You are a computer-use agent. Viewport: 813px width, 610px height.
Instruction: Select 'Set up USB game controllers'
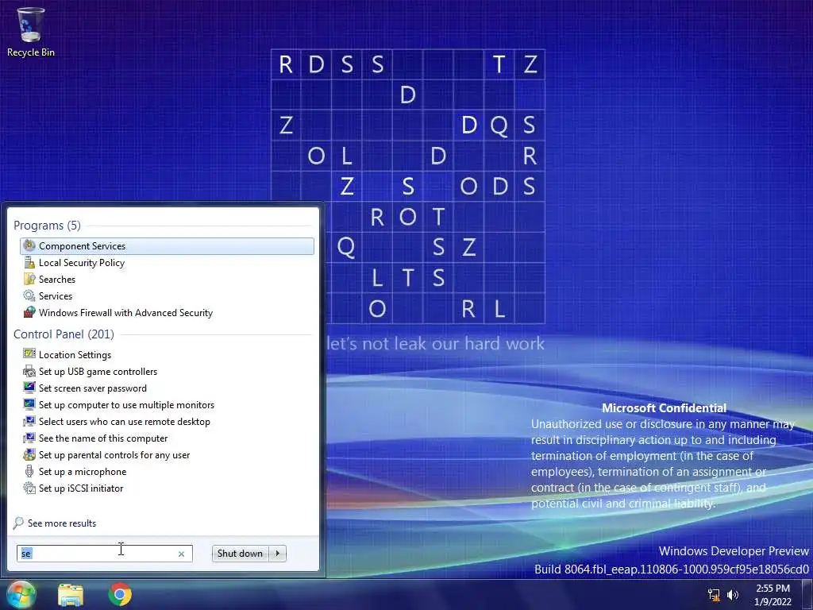tap(167, 372)
